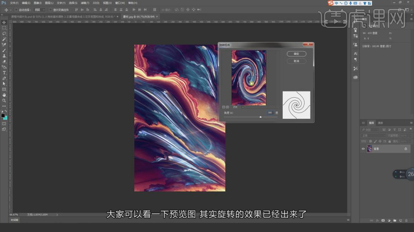The height and width of the screenshot is (232, 414).
Task: Select the Rectangular Marquee tool
Action: [x=4, y=28]
